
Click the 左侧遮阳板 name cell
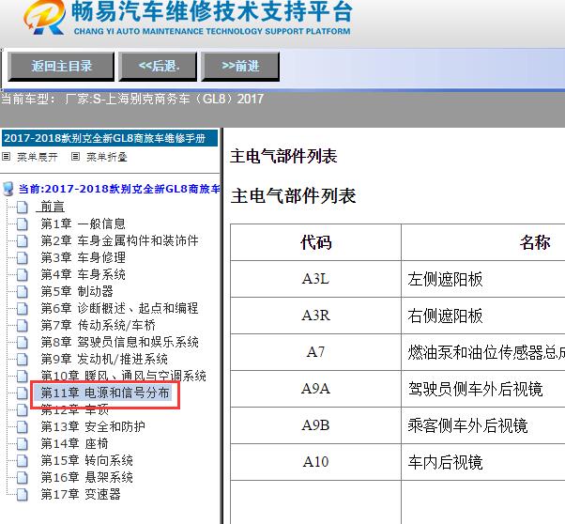pyautogui.click(x=482, y=279)
